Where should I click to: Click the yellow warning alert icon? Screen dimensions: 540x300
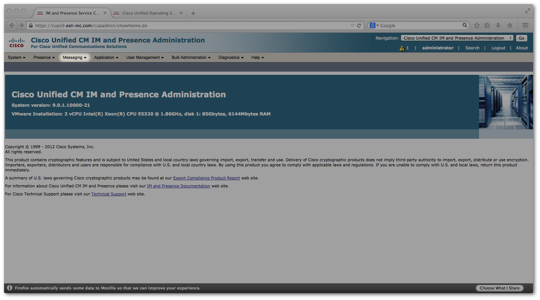pyautogui.click(x=402, y=48)
